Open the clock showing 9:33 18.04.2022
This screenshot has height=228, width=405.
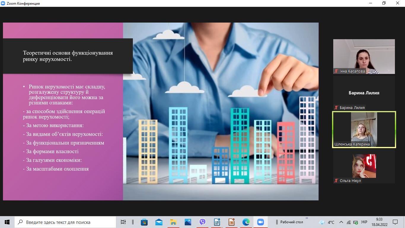379,222
